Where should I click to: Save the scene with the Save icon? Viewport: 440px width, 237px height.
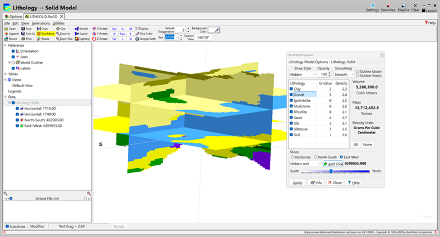point(27,28)
